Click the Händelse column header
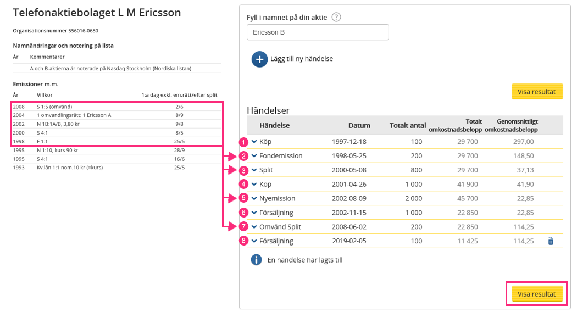577x312 pixels. 274,125
